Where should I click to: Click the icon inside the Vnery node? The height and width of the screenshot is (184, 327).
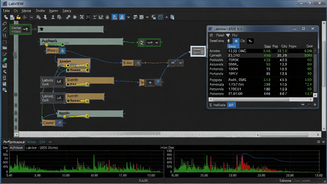[62, 50]
